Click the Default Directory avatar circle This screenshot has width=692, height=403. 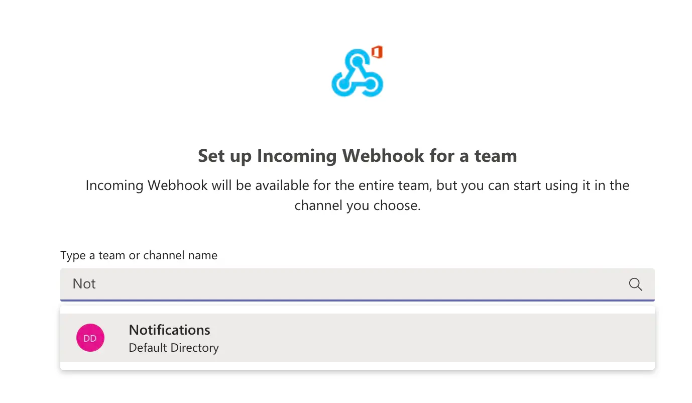[90, 338]
